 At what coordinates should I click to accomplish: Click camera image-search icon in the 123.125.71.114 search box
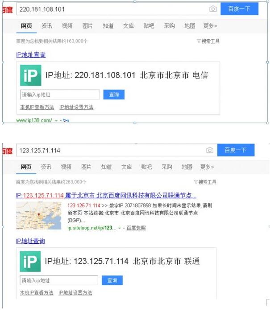pos(209,150)
